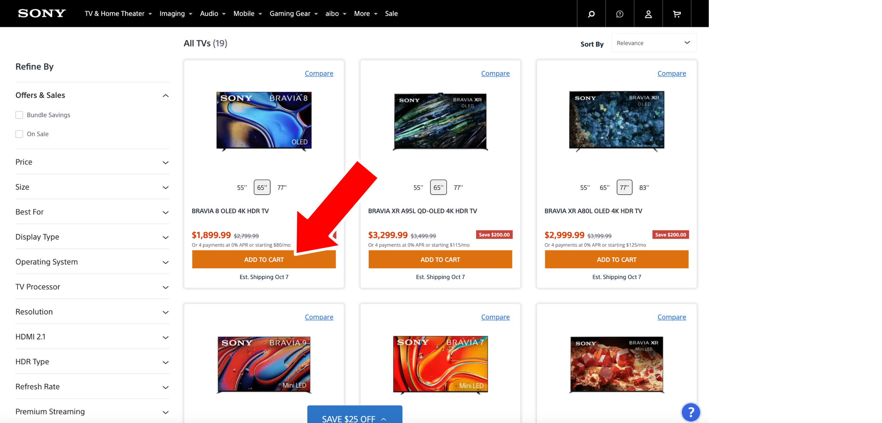Expand the Best For filter section
This screenshot has height=423, width=882.
[x=92, y=212]
